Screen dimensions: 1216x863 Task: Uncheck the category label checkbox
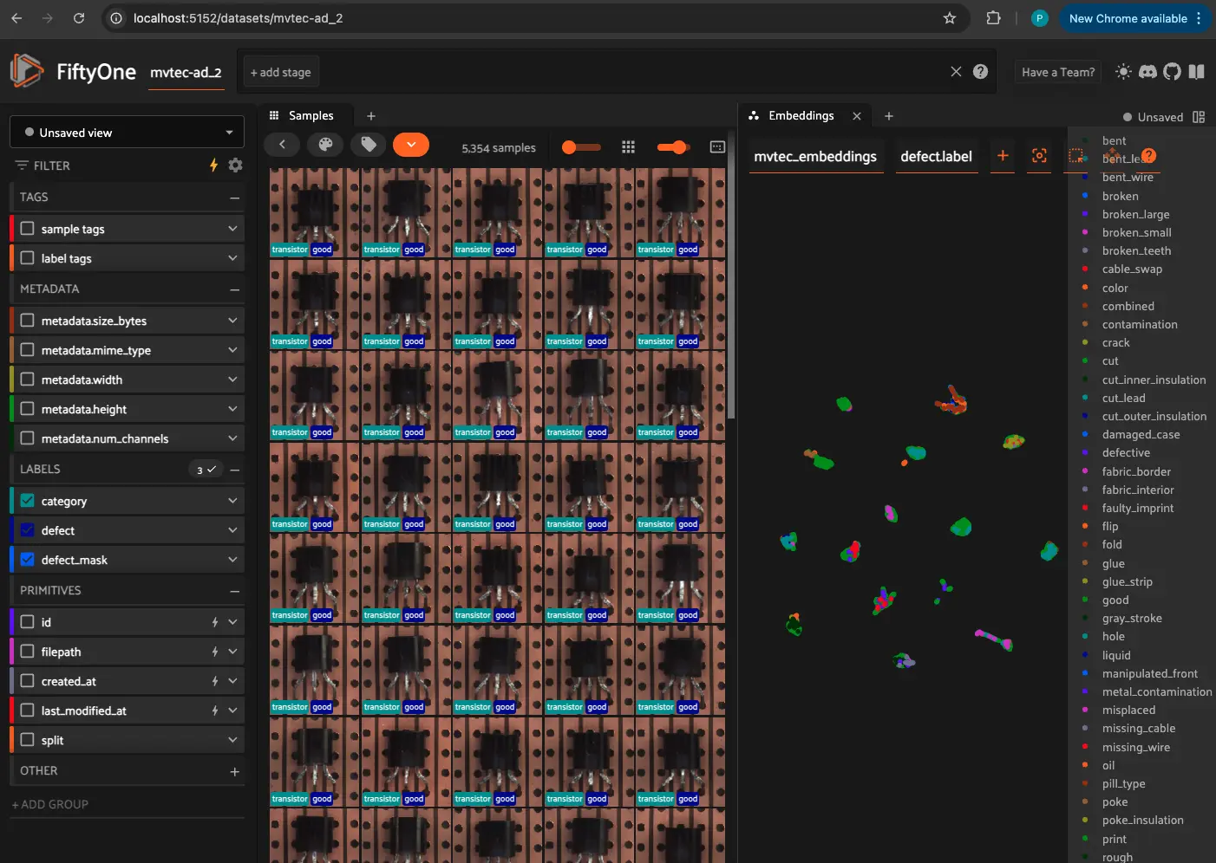click(28, 501)
